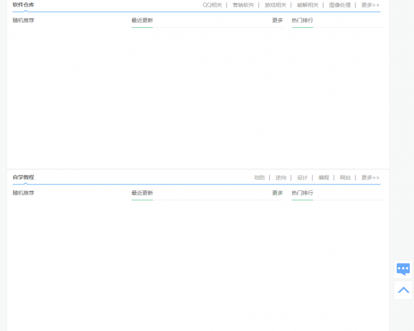Open the 破解相关 category link

[x=308, y=5]
